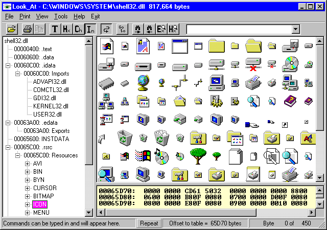Click tree panel scroll down arrow
The width and height of the screenshot is (327, 230).
(x=88, y=213)
